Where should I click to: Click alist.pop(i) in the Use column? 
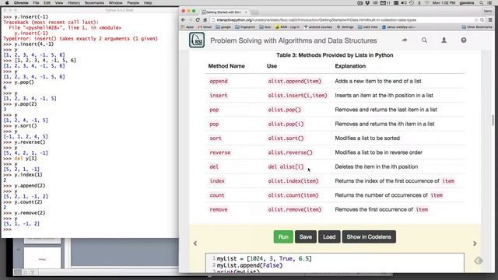[x=286, y=124]
